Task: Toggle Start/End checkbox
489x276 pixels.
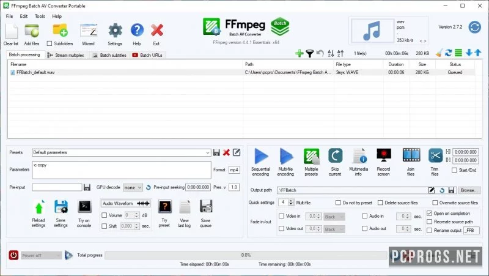Action: point(454,170)
